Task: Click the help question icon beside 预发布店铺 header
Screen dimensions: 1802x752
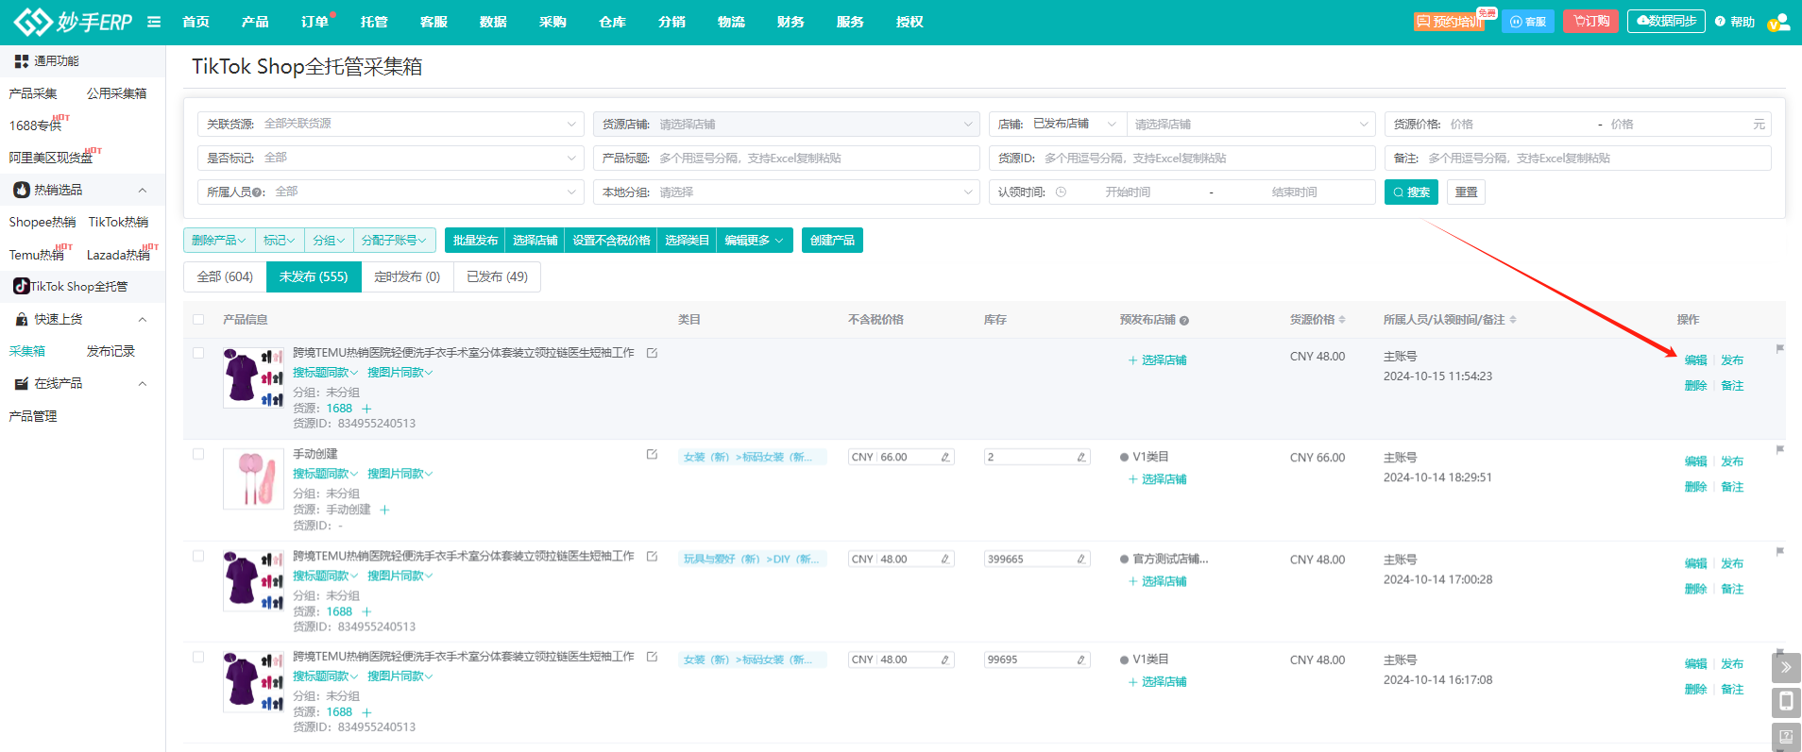Action: (x=1183, y=321)
